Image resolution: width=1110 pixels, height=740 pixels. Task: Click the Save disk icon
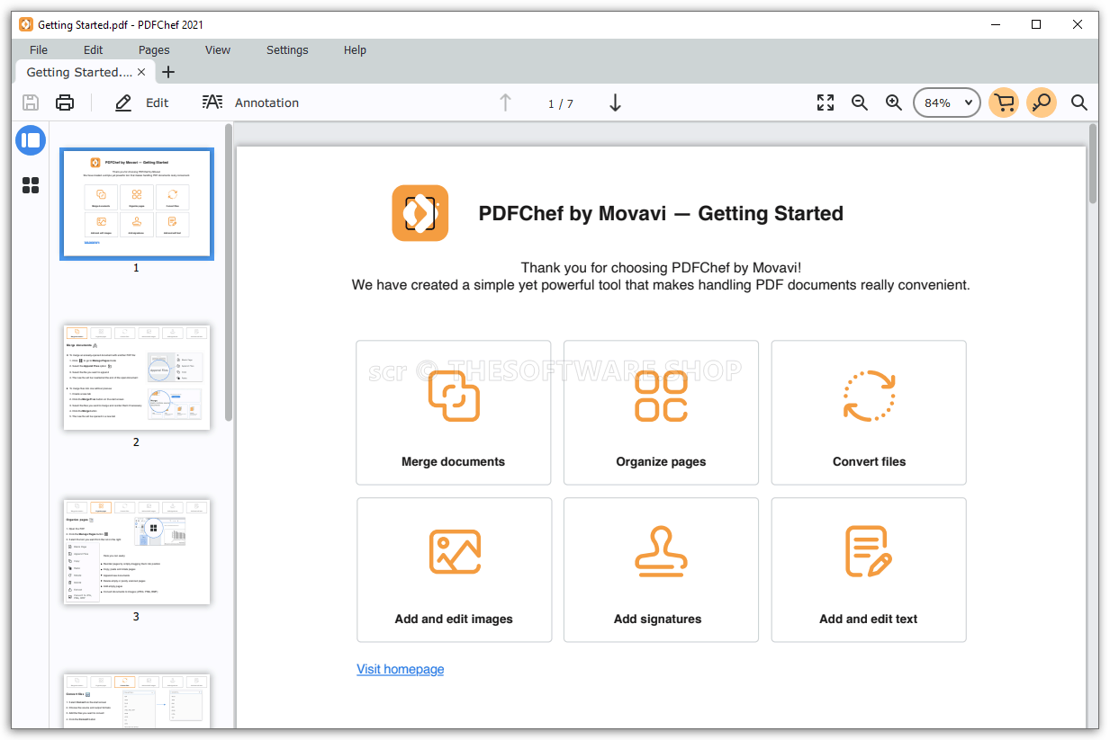coord(31,103)
